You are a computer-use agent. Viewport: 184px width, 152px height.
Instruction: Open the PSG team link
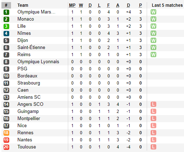pyautogui.click(x=22, y=69)
